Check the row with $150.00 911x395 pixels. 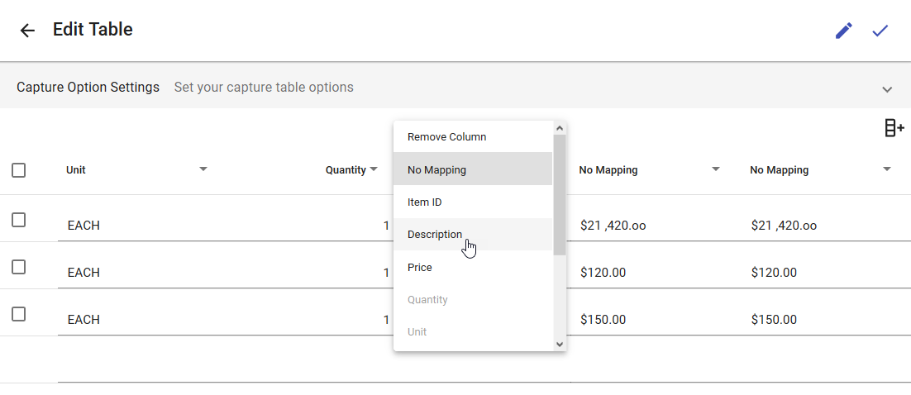[x=18, y=314]
